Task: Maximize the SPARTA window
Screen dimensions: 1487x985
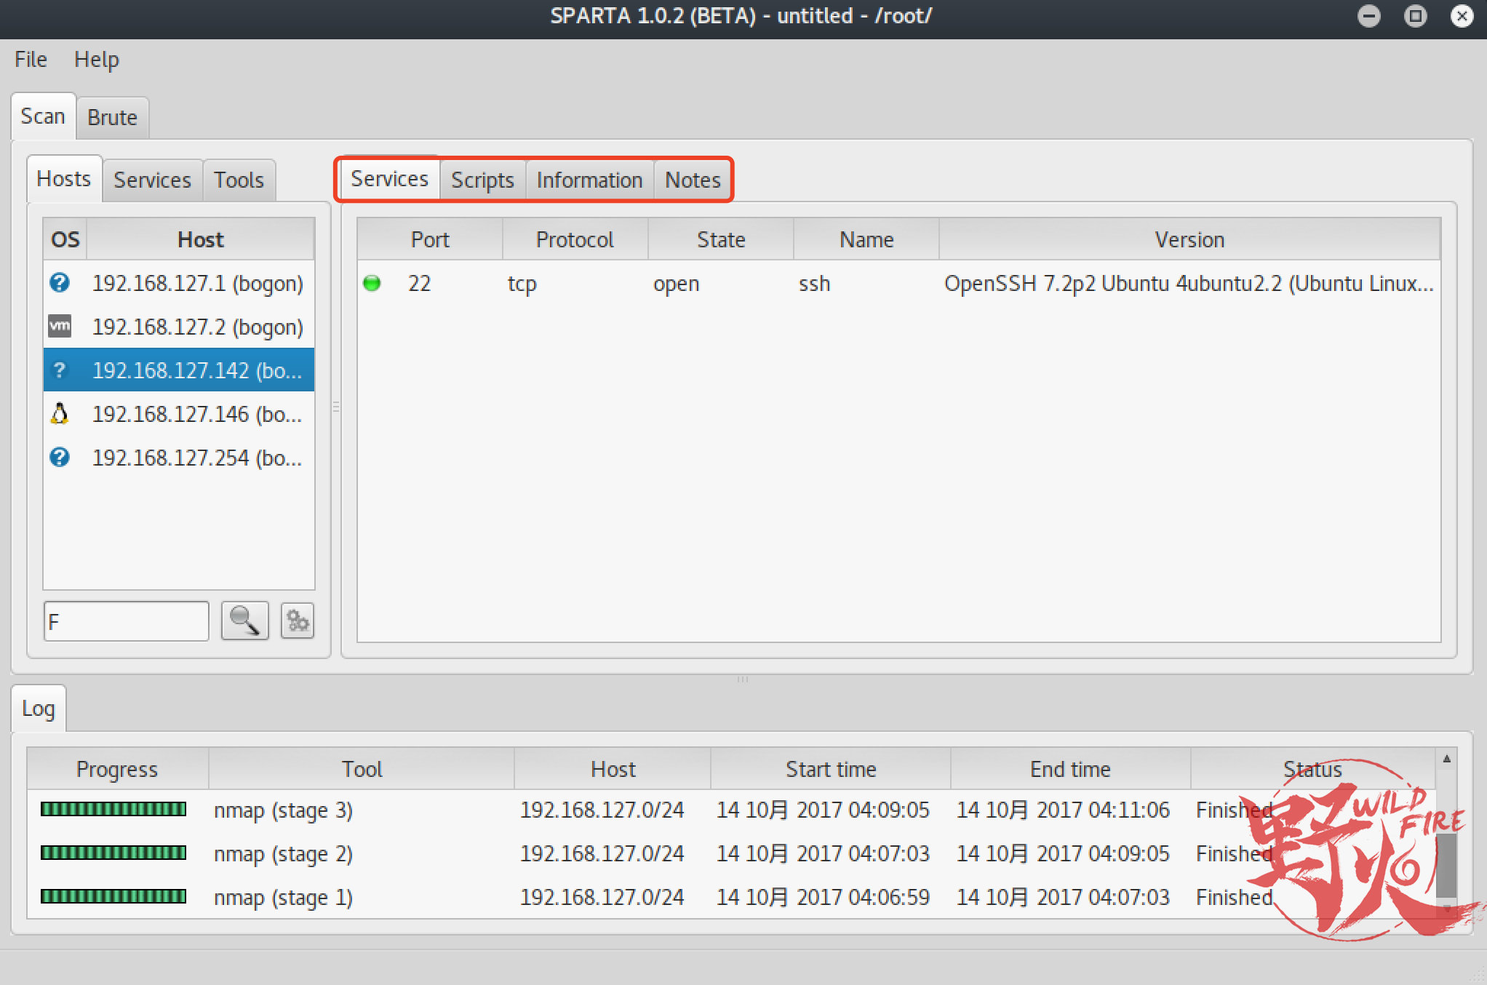Action: pos(1416,16)
